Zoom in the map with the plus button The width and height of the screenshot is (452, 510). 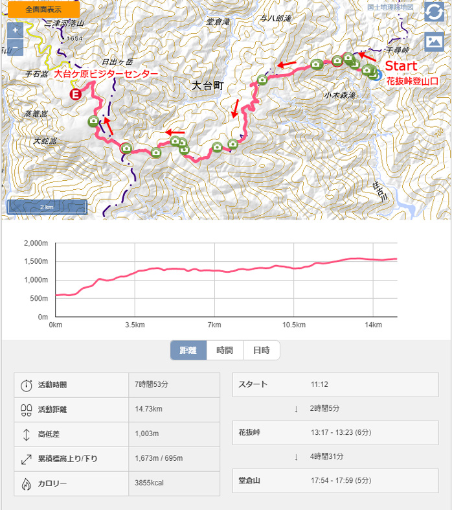coord(16,30)
